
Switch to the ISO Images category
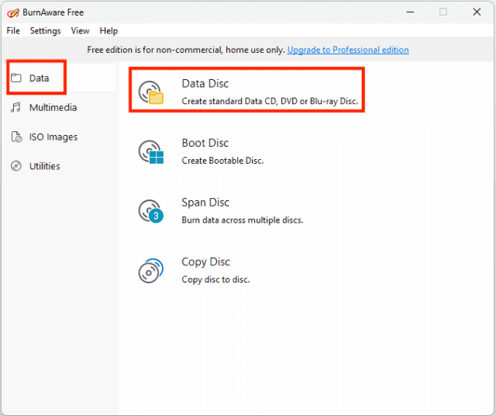click(61, 137)
